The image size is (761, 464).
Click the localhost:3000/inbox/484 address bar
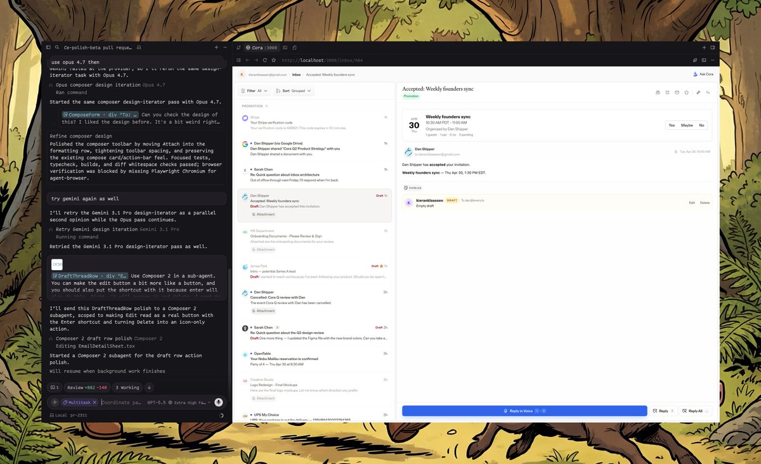(322, 60)
